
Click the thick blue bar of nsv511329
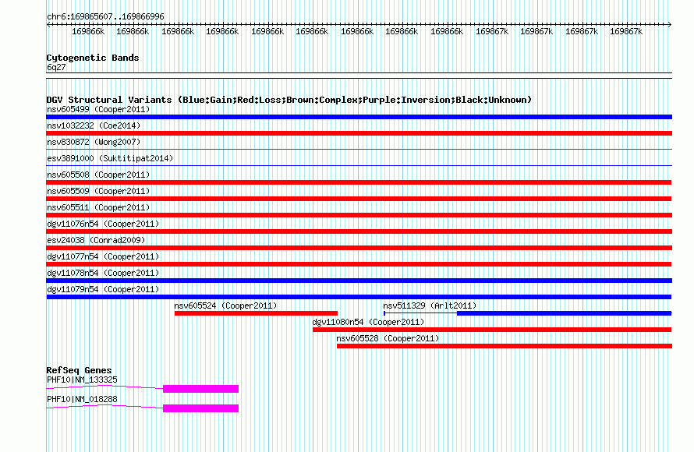(565, 313)
